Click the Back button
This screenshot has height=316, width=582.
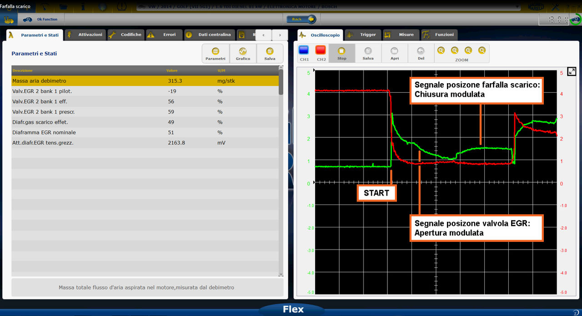[x=301, y=19]
